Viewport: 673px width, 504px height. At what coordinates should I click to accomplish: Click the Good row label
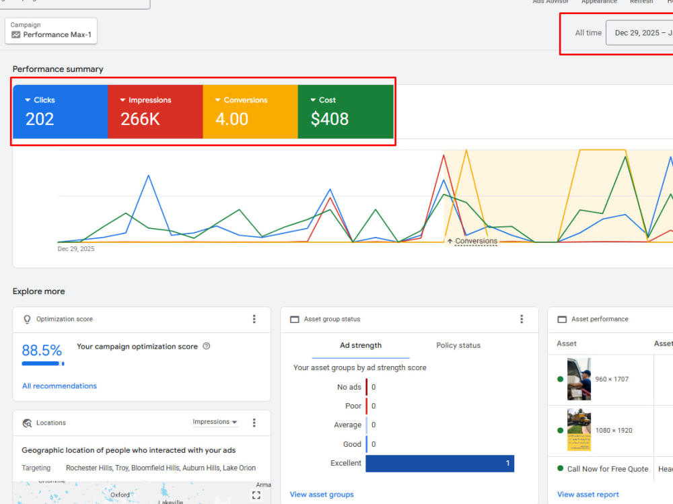pyautogui.click(x=352, y=444)
